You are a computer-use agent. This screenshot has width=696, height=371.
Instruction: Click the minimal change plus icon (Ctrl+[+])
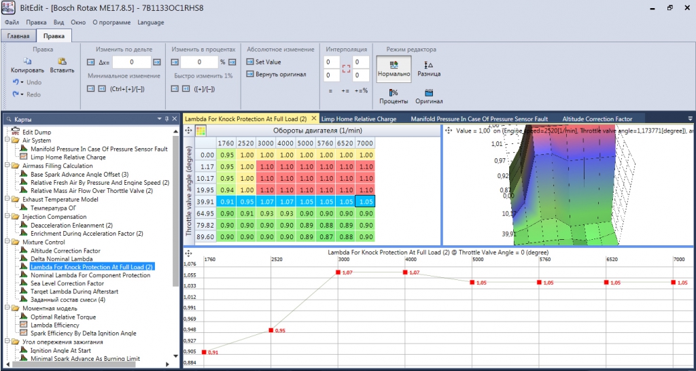click(101, 89)
